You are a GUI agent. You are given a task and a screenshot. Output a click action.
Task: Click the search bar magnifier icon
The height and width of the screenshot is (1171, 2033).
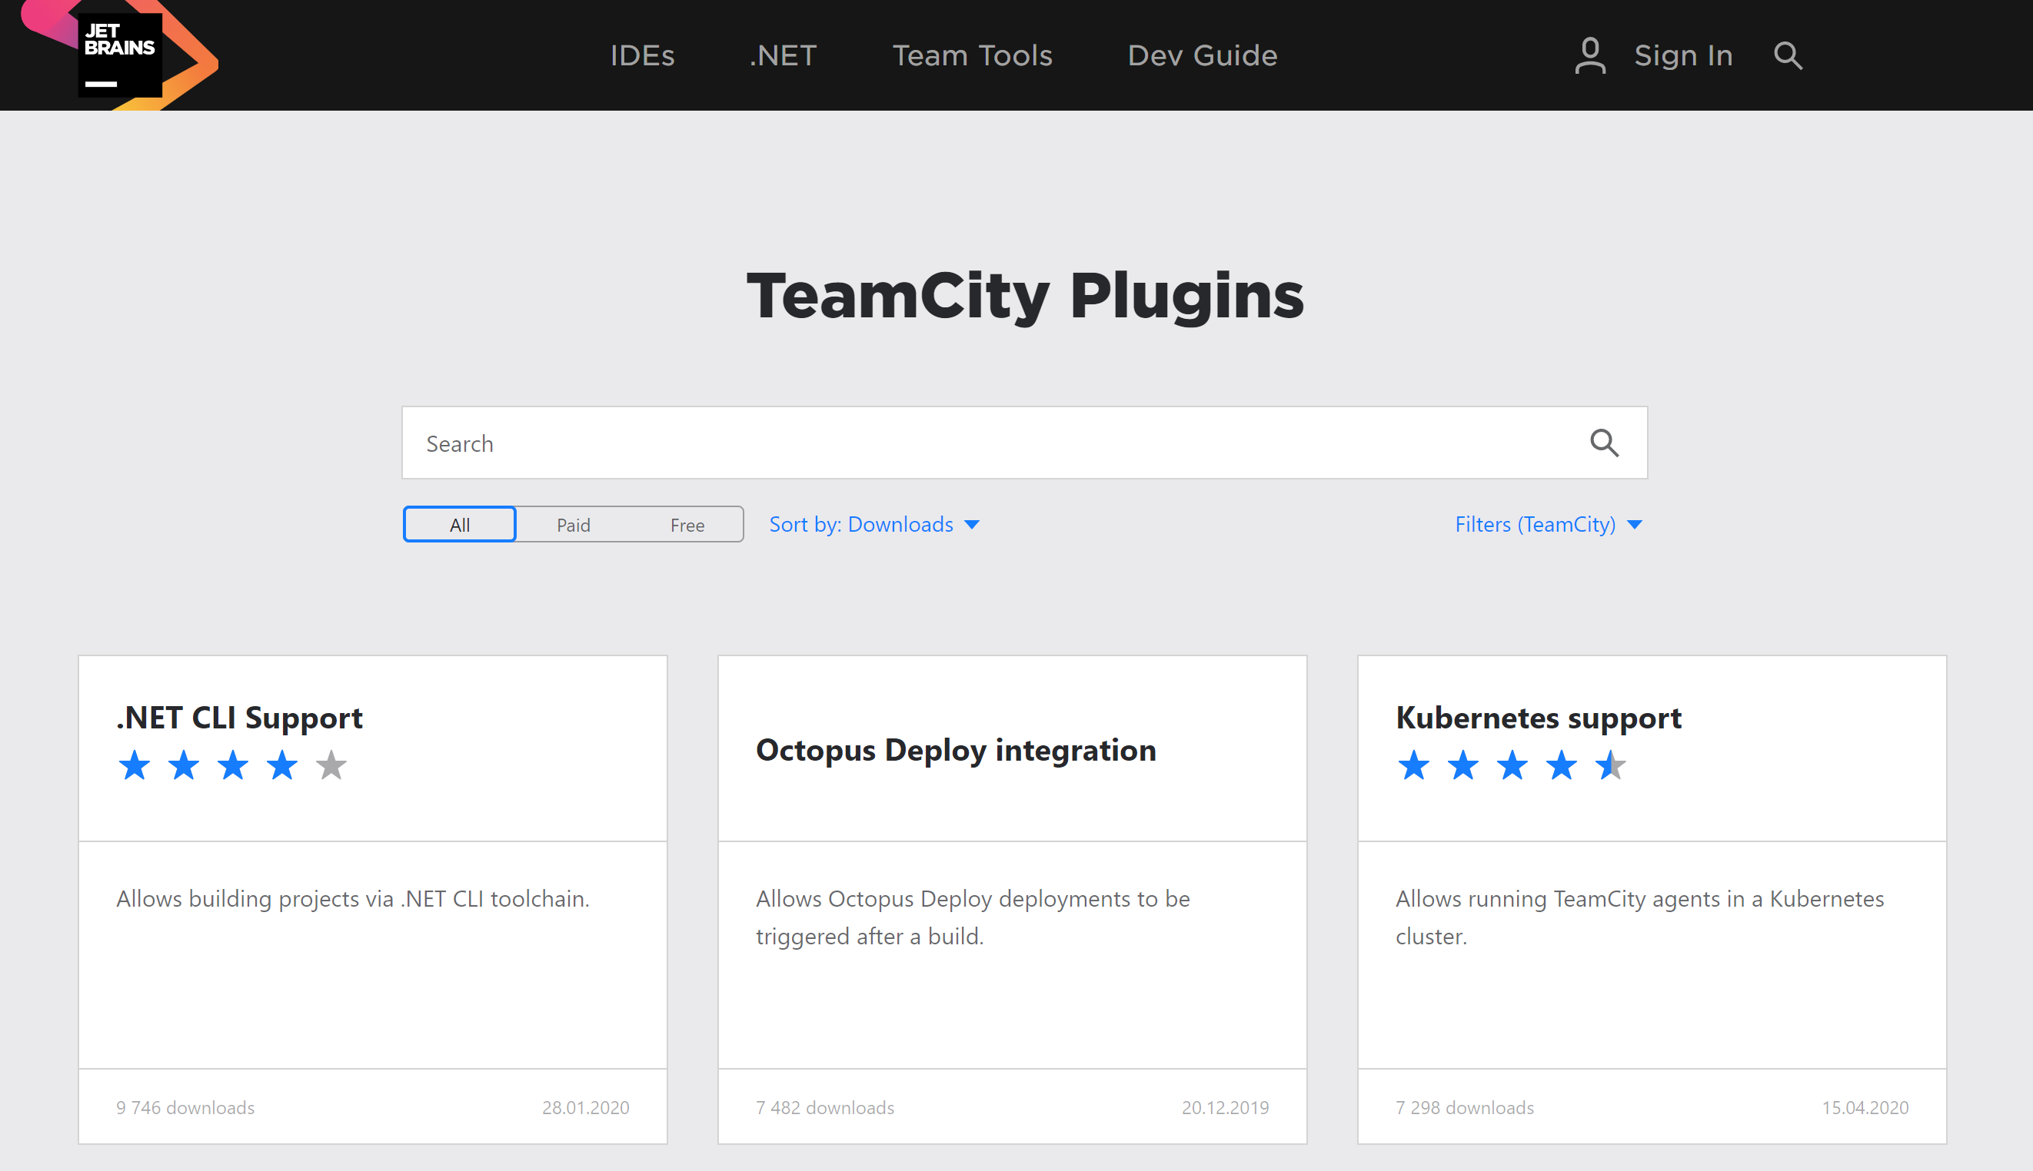click(x=1605, y=443)
